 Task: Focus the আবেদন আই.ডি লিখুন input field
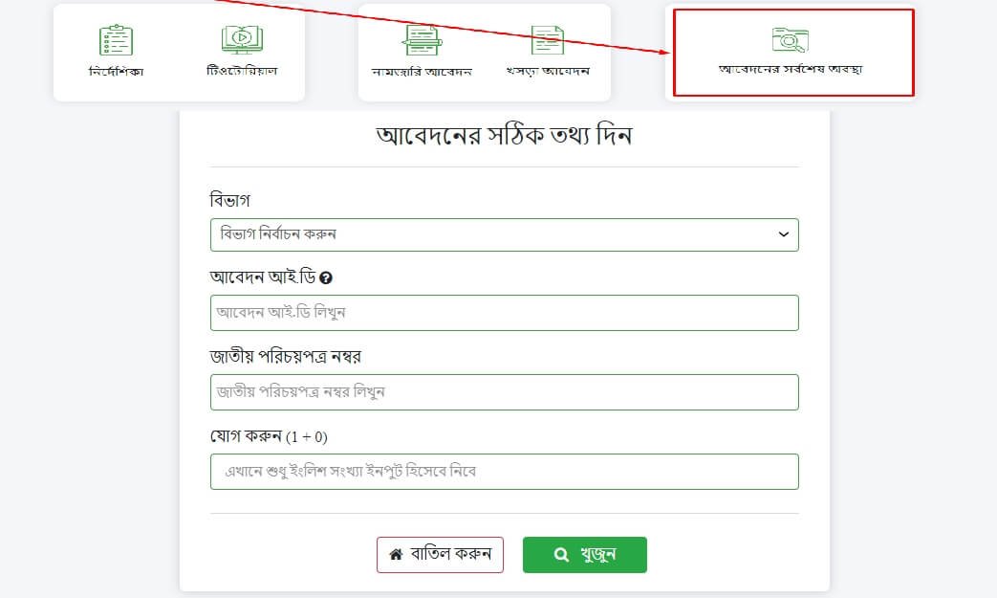pyautogui.click(x=504, y=313)
